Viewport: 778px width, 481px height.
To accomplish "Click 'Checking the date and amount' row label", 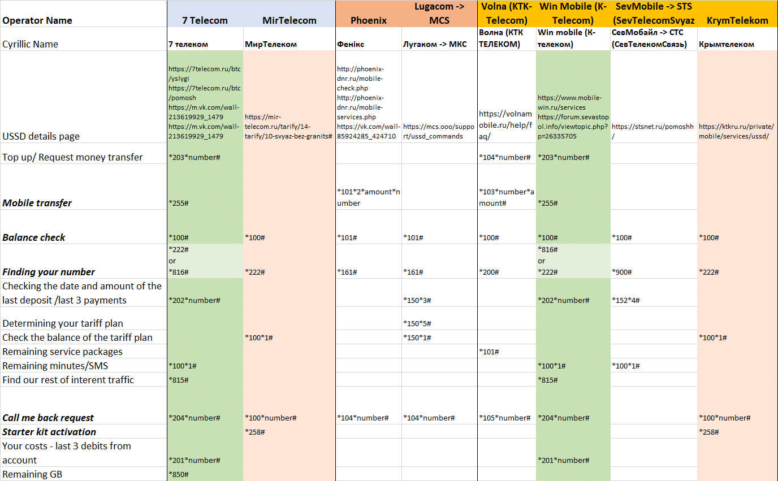I will point(83,293).
